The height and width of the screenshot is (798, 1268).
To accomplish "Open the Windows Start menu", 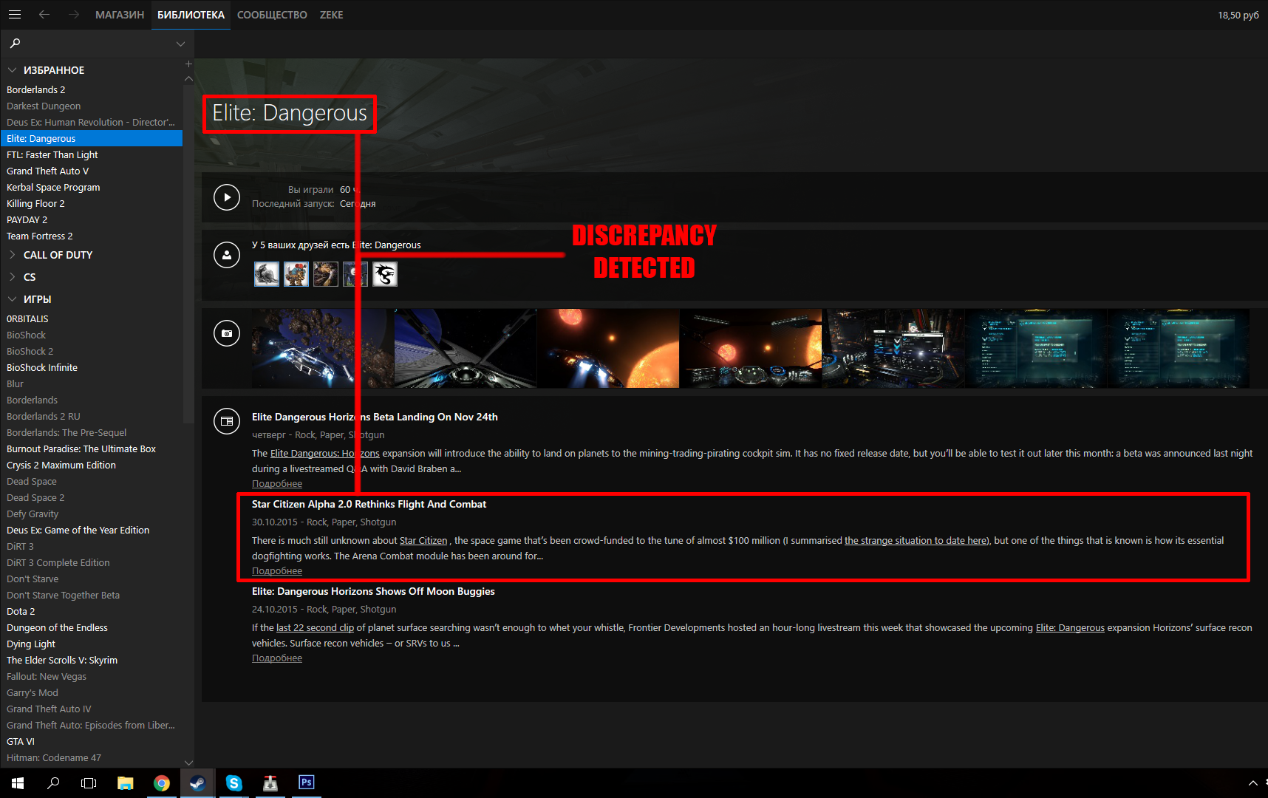I will pyautogui.click(x=18, y=783).
